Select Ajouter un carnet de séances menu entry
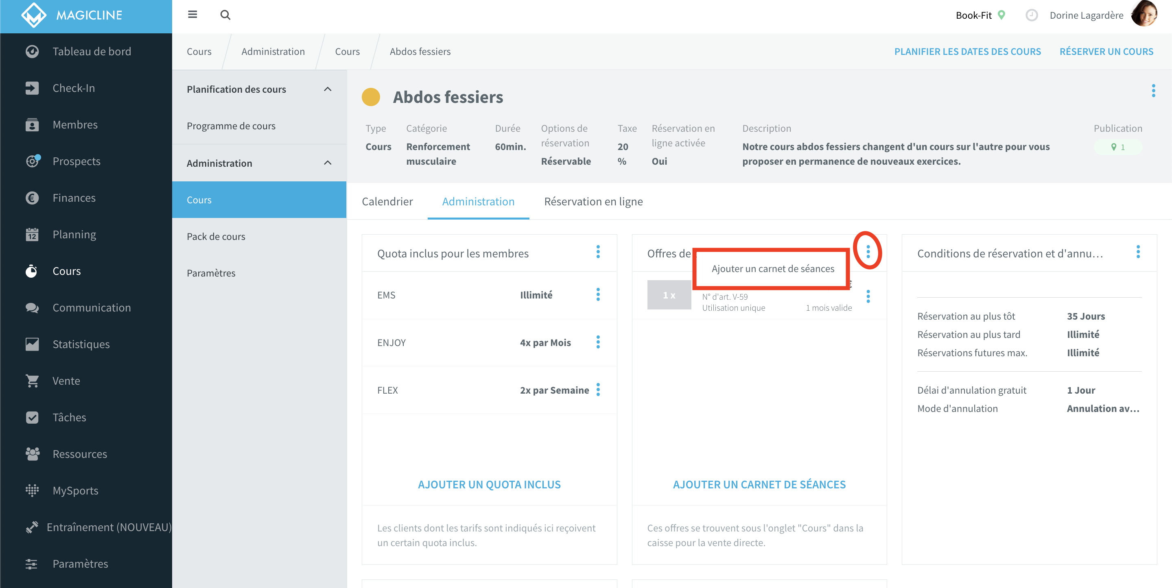The image size is (1172, 588). click(772, 269)
